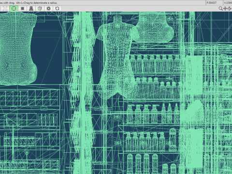Click the trapezoid perspective view icon
The width and height of the screenshot is (232, 174).
click(x=31, y=9)
